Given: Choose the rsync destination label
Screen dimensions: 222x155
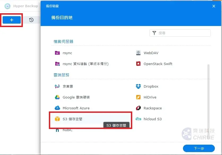Looking at the screenshot, I should click(67, 53).
